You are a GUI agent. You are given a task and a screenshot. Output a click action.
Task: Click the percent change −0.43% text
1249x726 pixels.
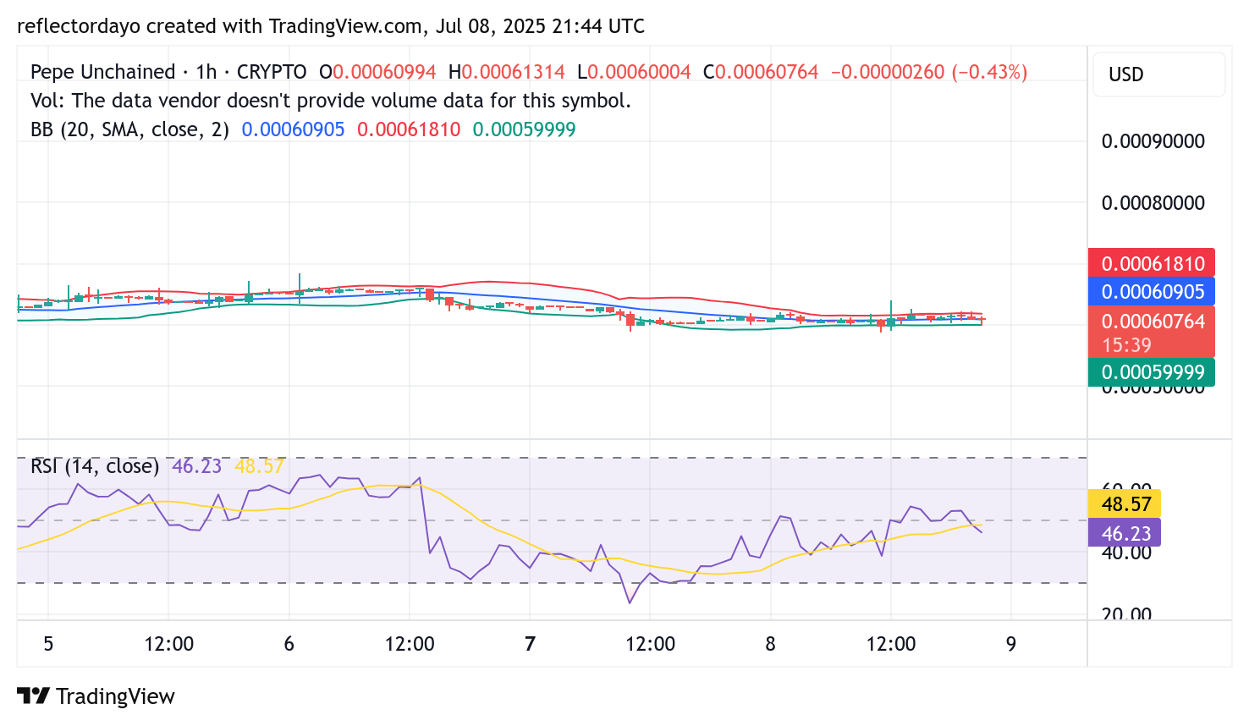(990, 72)
